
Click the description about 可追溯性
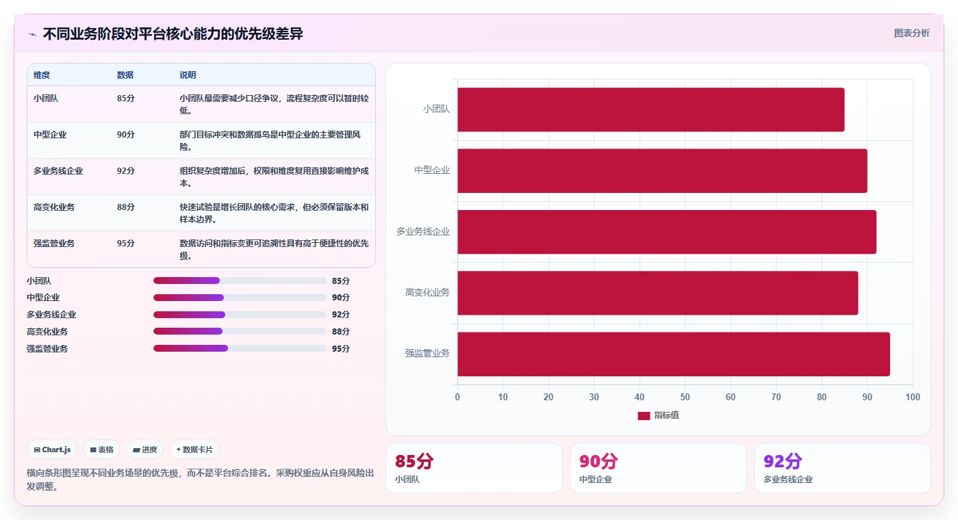pos(274,250)
